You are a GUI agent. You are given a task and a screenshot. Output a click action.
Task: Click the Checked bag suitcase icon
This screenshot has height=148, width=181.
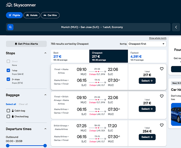pos(13,116)
